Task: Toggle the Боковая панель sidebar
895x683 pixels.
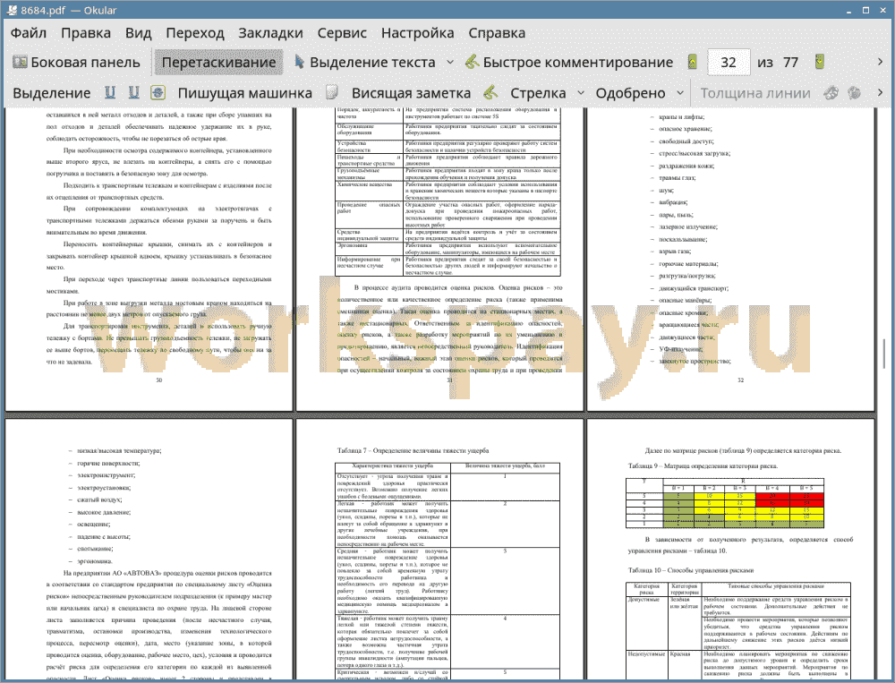Action: [76, 63]
